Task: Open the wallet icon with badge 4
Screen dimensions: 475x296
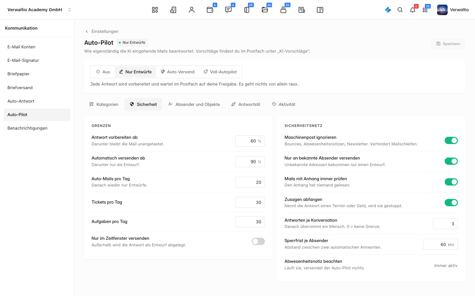Action: coord(210,10)
